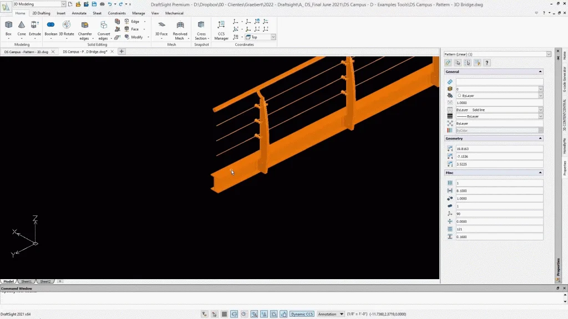The width and height of the screenshot is (568, 319).
Task: Toggle the Grid display in status bar
Action: coord(224,314)
